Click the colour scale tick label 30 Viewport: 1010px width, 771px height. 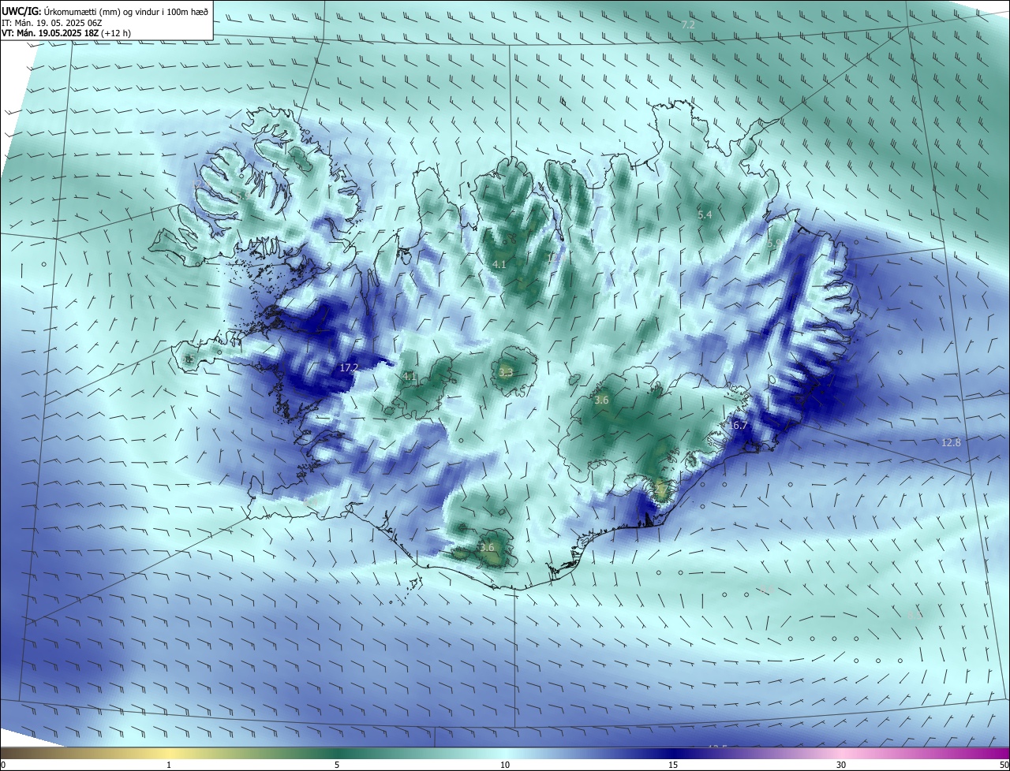point(841,765)
